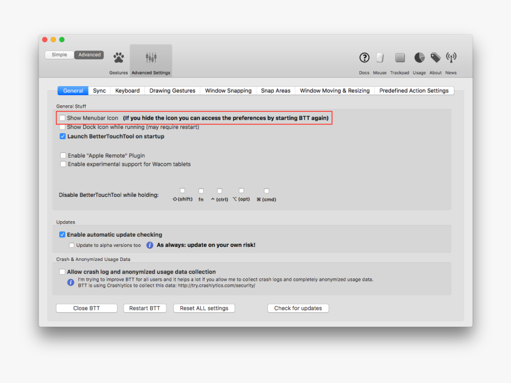Click the "General Stuff" section heading
The height and width of the screenshot is (383, 511).
coord(71,106)
